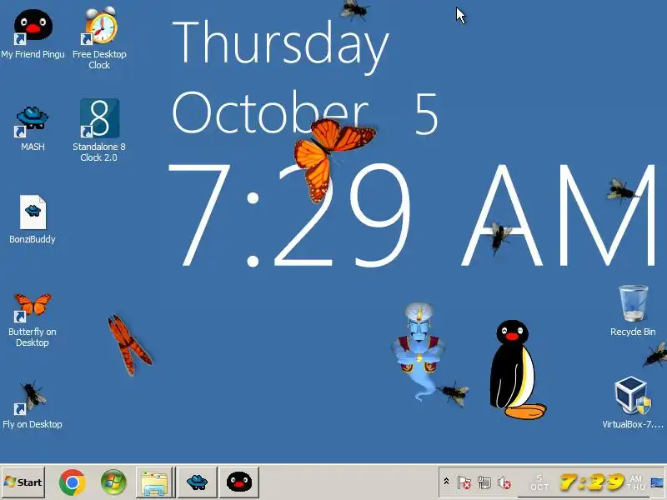
Task: Click the "October 5" desktop date text
Action: 305,113
